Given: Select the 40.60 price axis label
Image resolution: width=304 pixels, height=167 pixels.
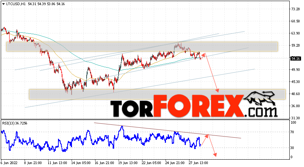Looking at the screenshot, I should [x=295, y=94].
